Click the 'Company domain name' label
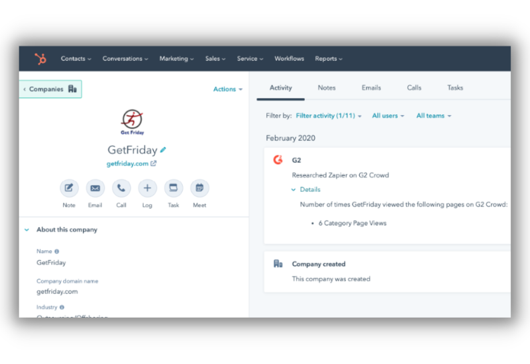 pos(68,281)
